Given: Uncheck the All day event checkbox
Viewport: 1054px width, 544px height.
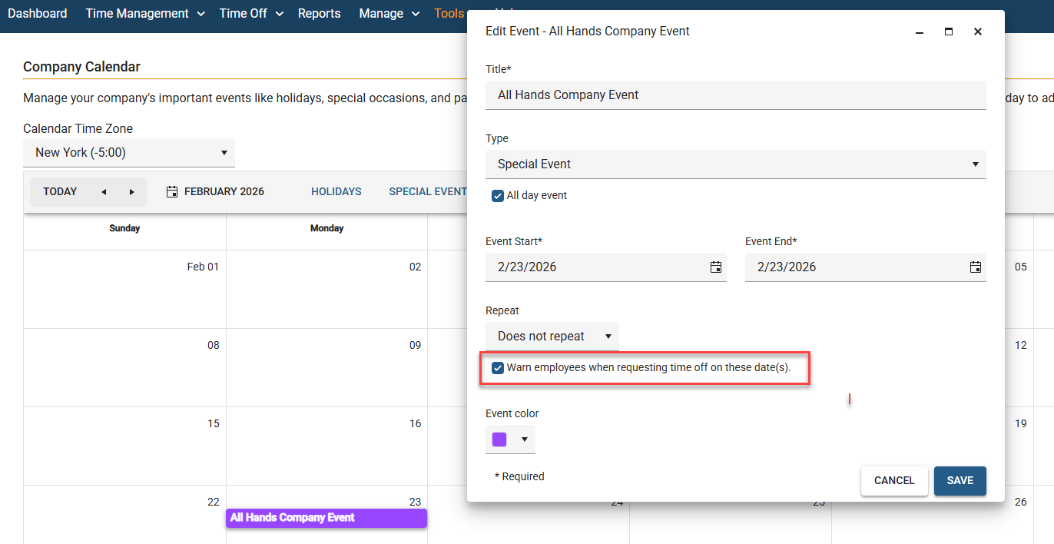Looking at the screenshot, I should [498, 196].
